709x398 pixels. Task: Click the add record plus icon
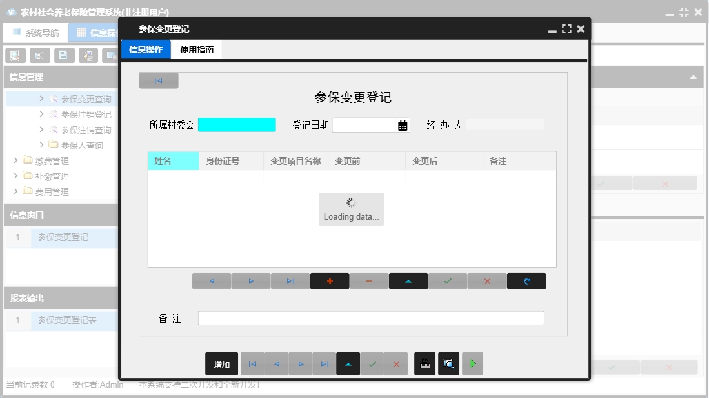[x=330, y=281]
